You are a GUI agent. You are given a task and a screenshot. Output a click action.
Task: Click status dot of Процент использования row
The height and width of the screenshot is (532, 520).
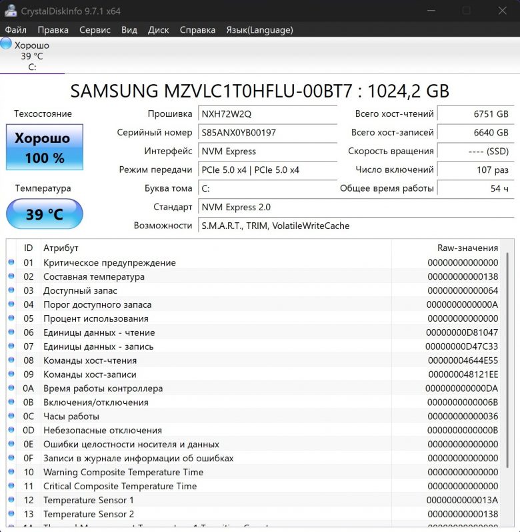click(x=11, y=318)
